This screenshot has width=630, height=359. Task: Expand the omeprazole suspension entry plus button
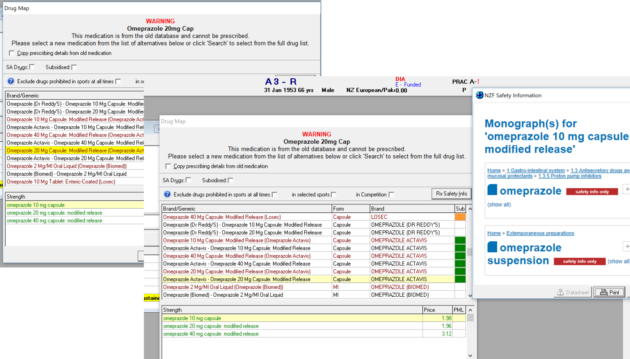pos(626,246)
